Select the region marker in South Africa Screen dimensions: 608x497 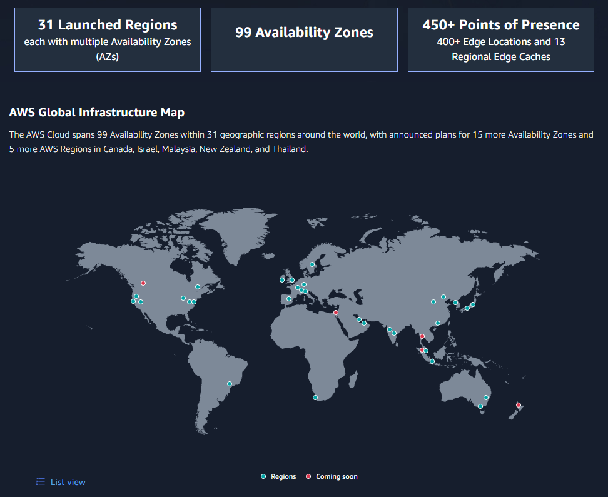315,398
